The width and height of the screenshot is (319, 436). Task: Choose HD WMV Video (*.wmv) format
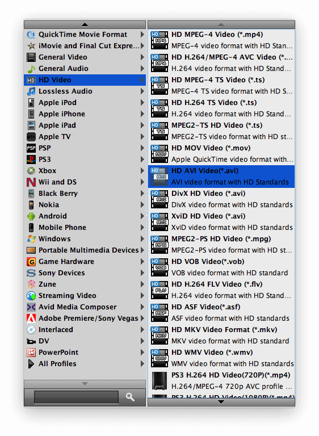coord(221,358)
